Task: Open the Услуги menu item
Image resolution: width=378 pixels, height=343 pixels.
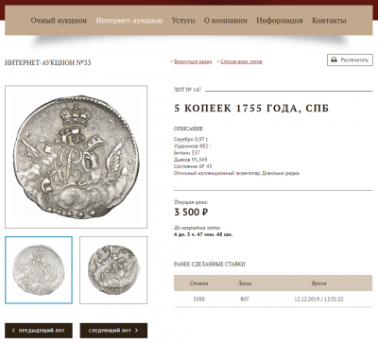Action: [x=183, y=21]
